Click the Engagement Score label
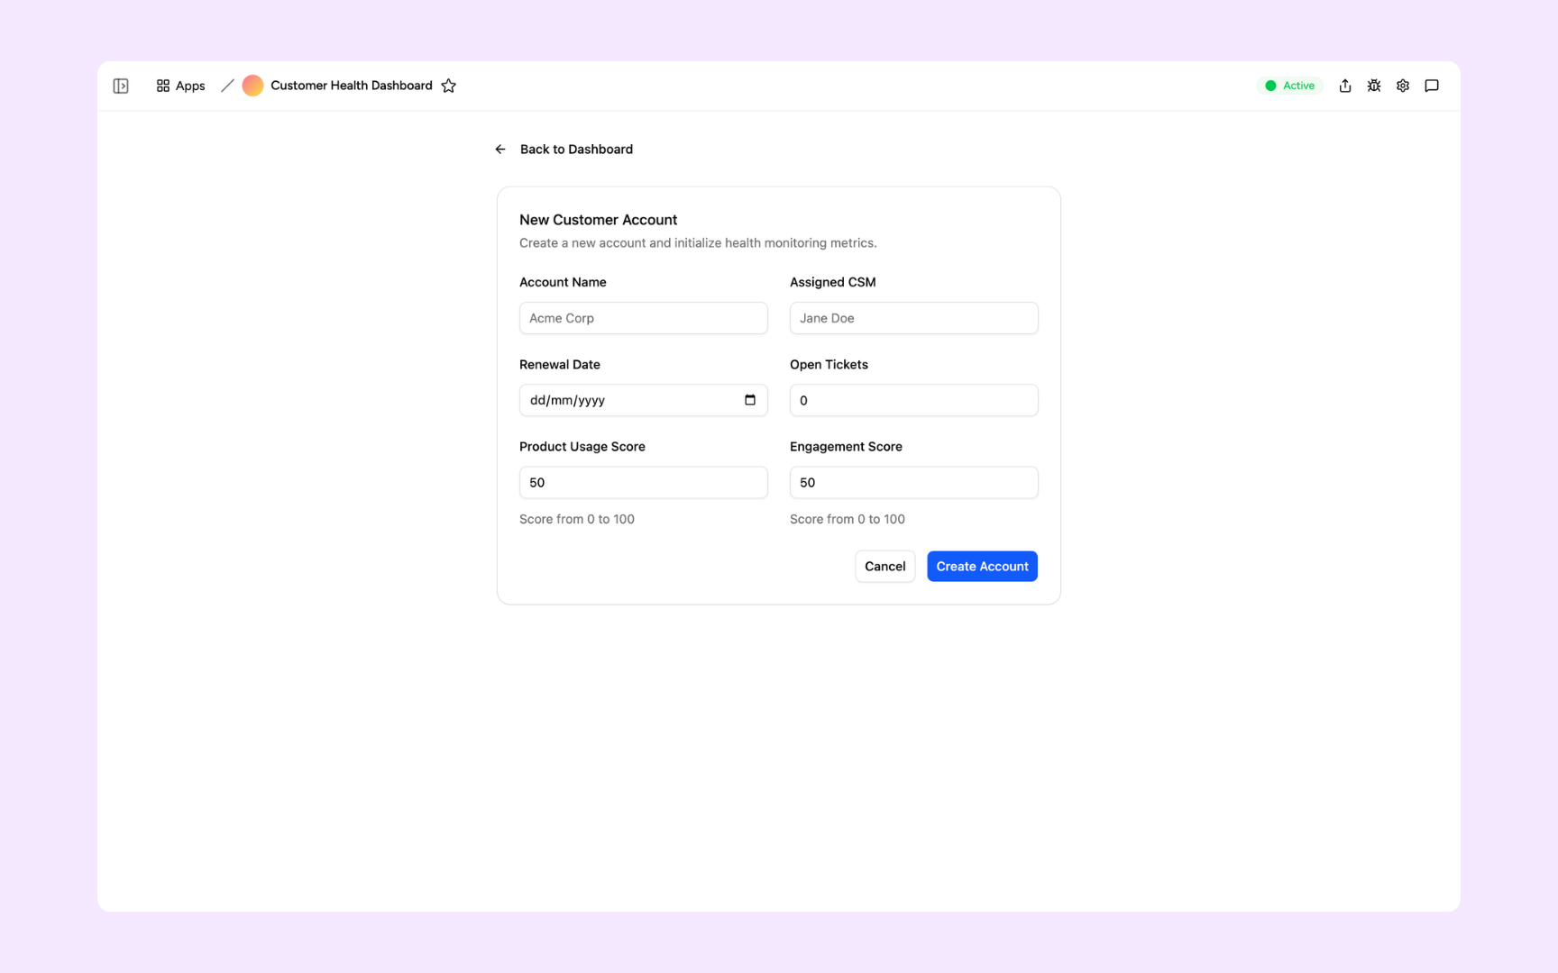Image resolution: width=1558 pixels, height=973 pixels. tap(846, 447)
